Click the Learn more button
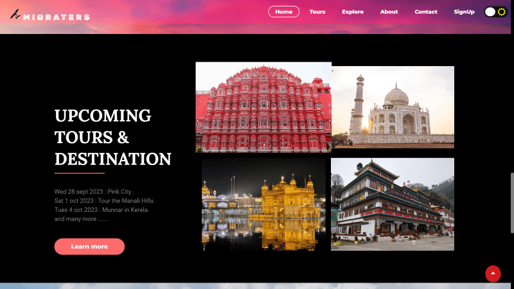Viewport: 514px width, 289px height. (89, 247)
